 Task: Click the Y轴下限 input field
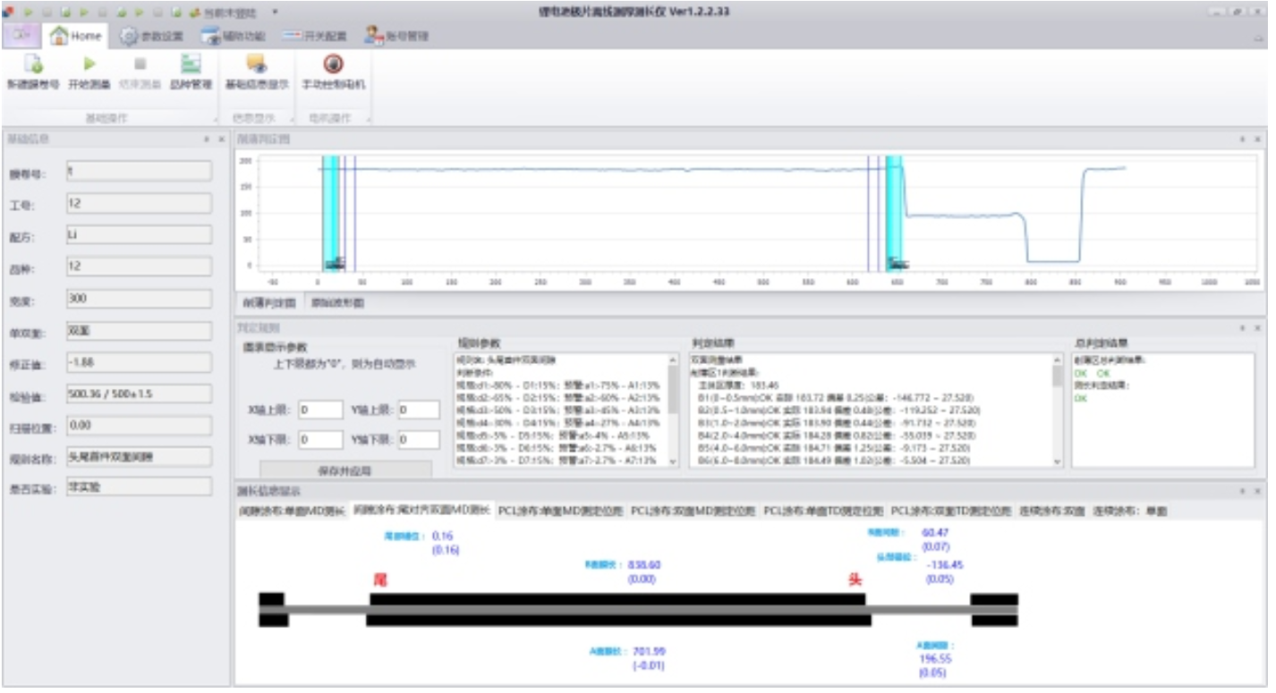point(418,440)
